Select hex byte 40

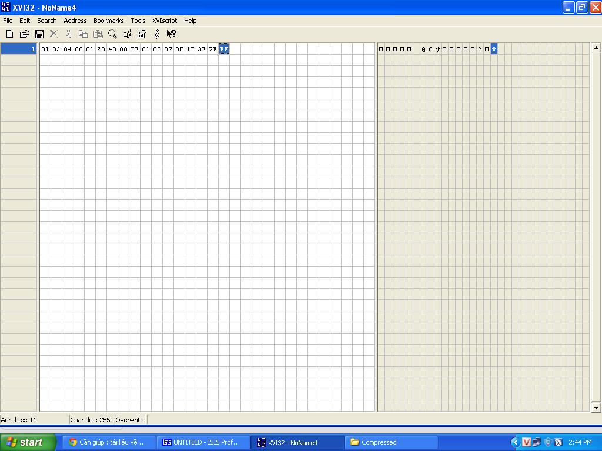(112, 49)
